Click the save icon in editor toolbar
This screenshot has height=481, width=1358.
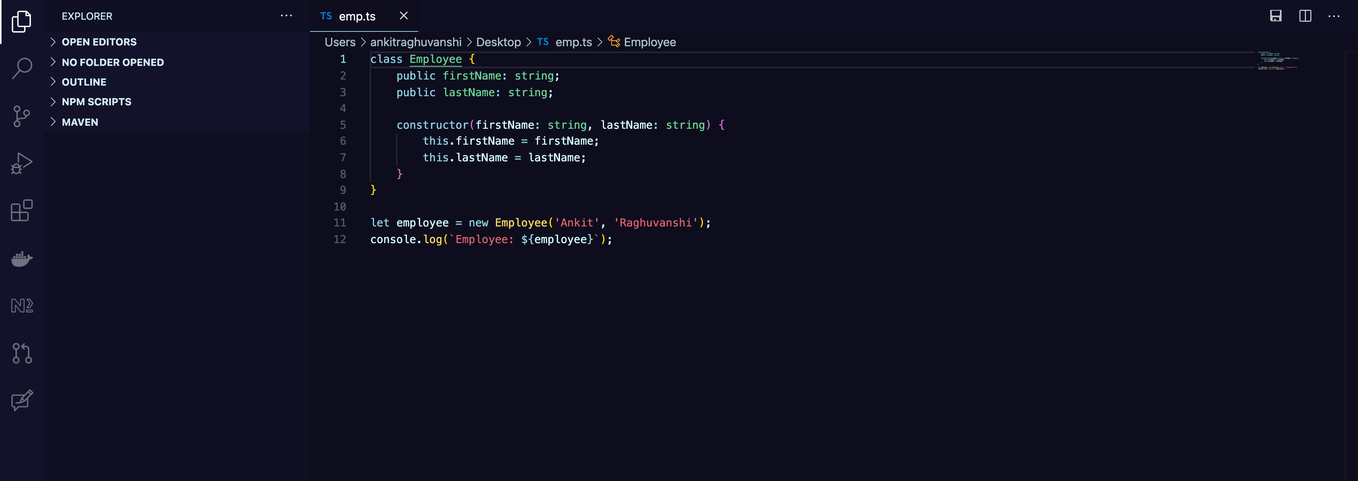click(x=1275, y=16)
